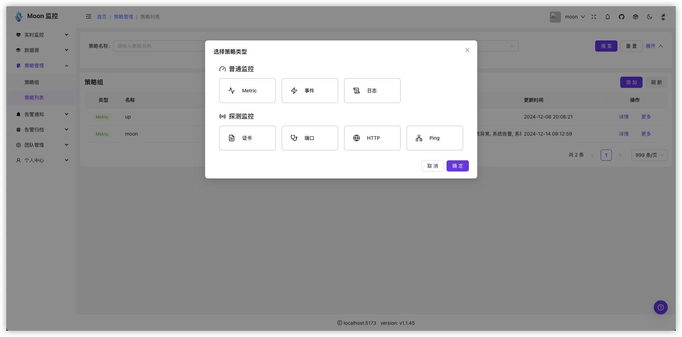
Task: Open 更多 for the up strategy
Action: 646,117
